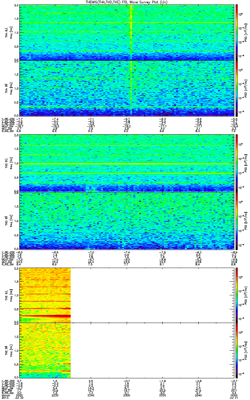The image size is (250, 400).
Task: Click the PSD color bar beside the THA B∥ panel
Action: coord(237,88)
